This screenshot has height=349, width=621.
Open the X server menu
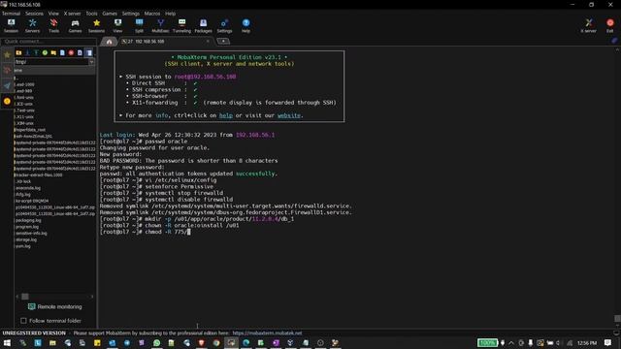[72, 14]
